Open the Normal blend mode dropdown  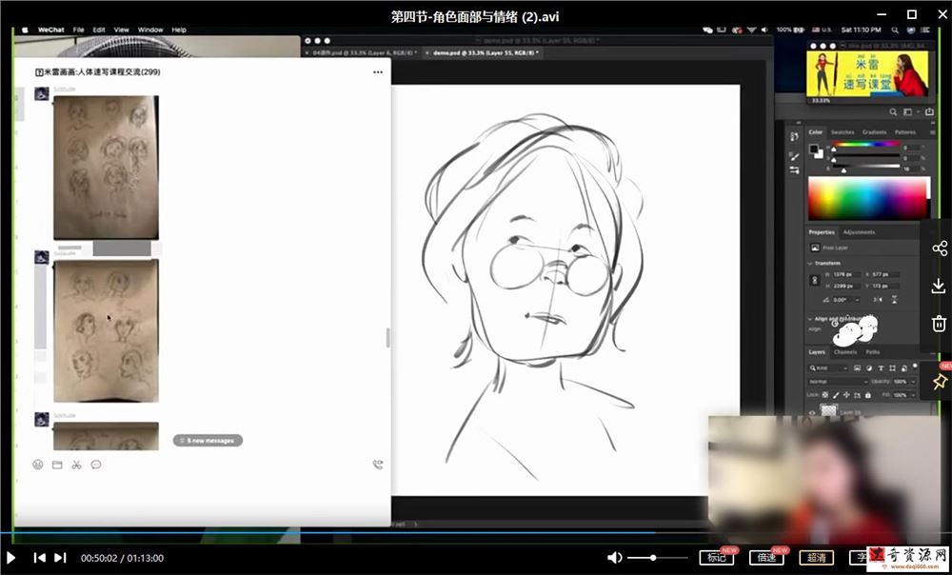[x=838, y=382]
